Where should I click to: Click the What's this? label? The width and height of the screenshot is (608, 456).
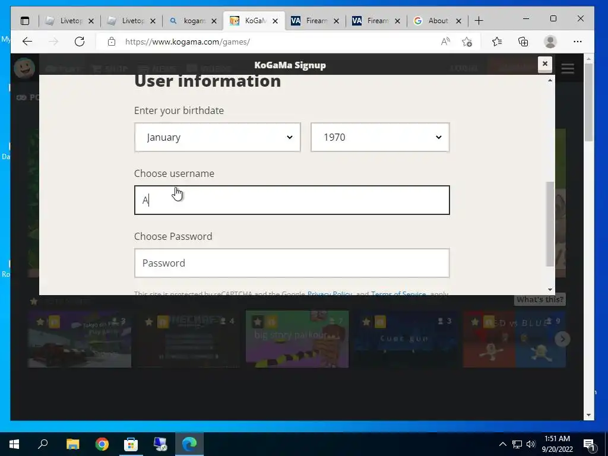[x=540, y=299]
